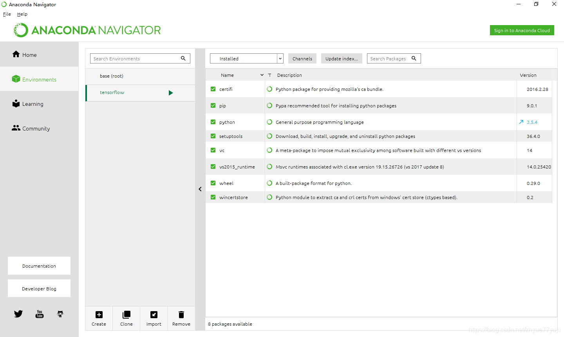
Task: Click the 8 packages available status text
Action: pos(230,324)
